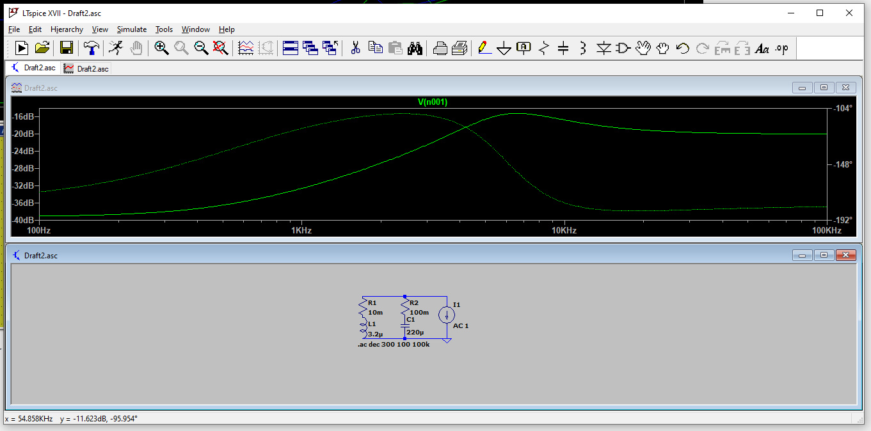Screen dimensions: 871x431
Task: Select the L1 3.2µ inductor
Action: [x=364, y=329]
